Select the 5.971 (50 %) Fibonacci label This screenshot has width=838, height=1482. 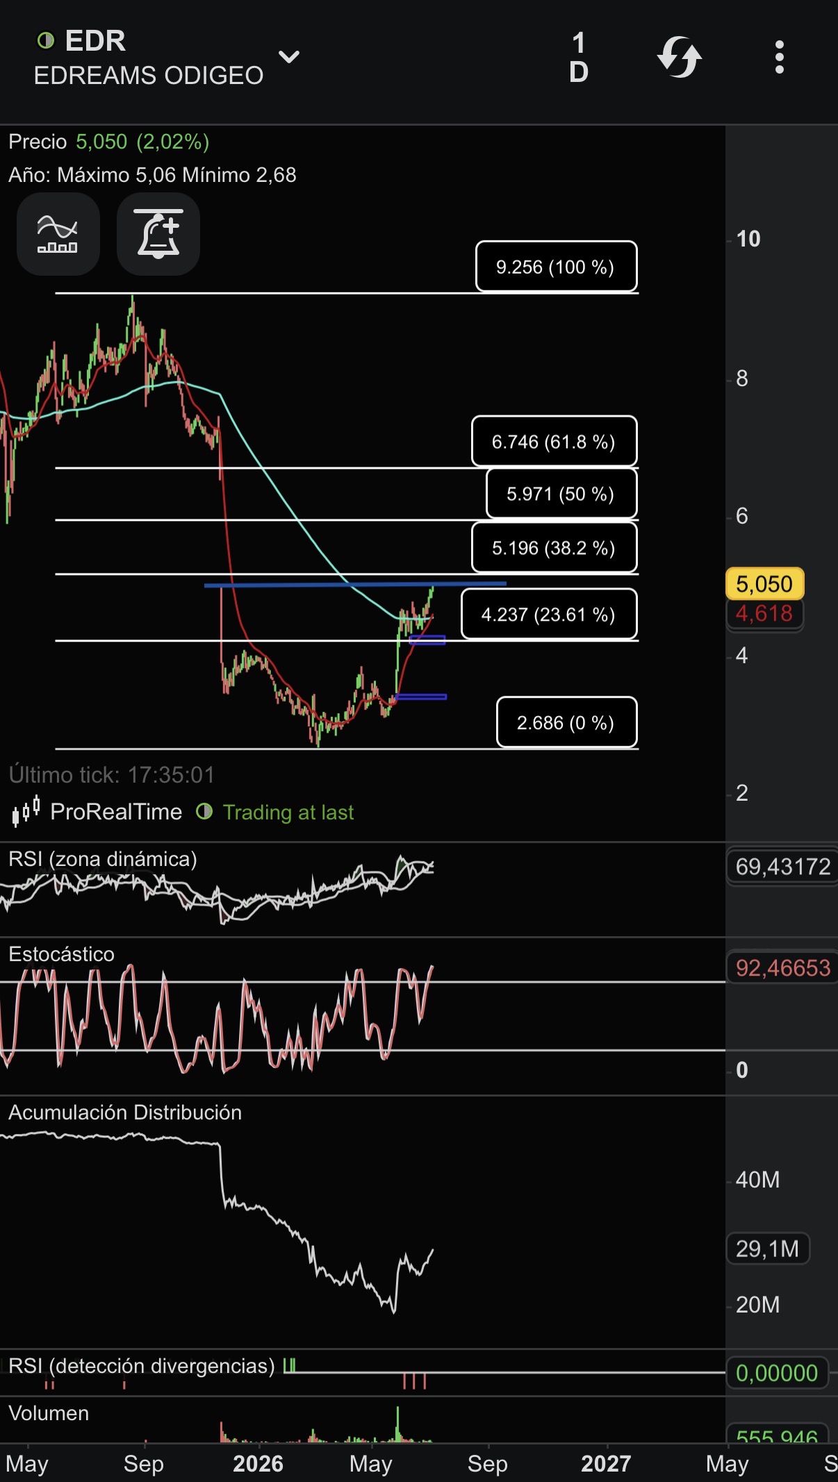pos(561,494)
